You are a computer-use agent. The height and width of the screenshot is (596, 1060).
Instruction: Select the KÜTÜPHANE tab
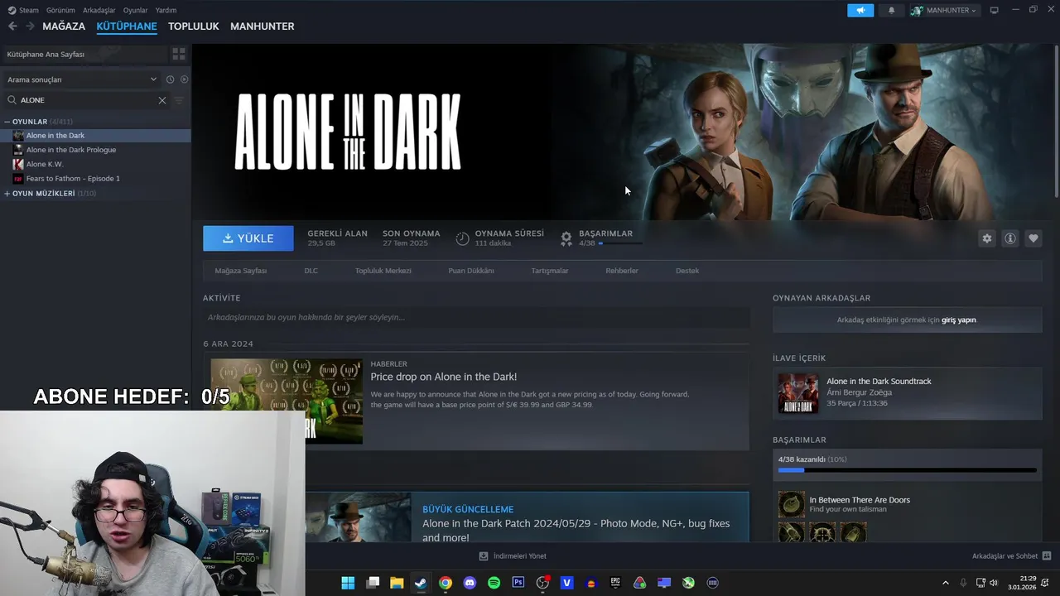pyautogui.click(x=127, y=26)
